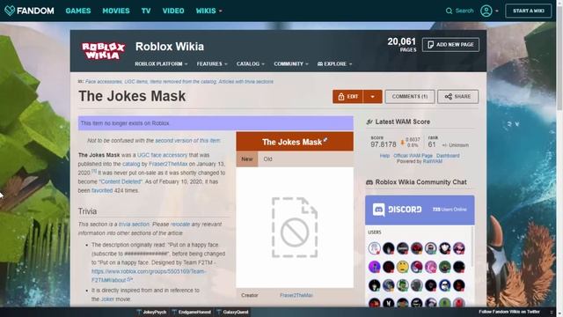Open the Official WAM Page link
The image size is (563, 317).
coord(413,156)
